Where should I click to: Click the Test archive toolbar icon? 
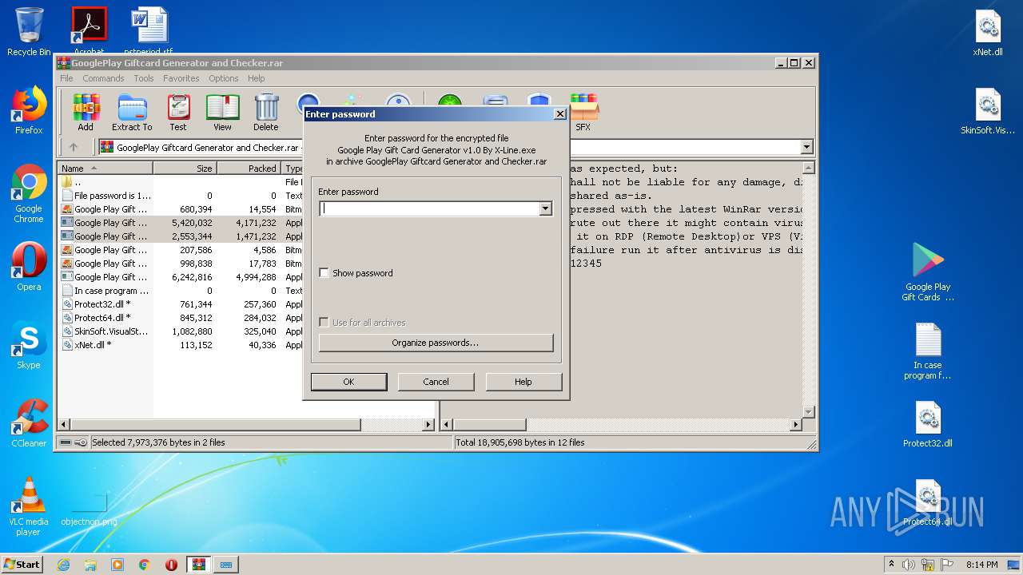pos(178,112)
